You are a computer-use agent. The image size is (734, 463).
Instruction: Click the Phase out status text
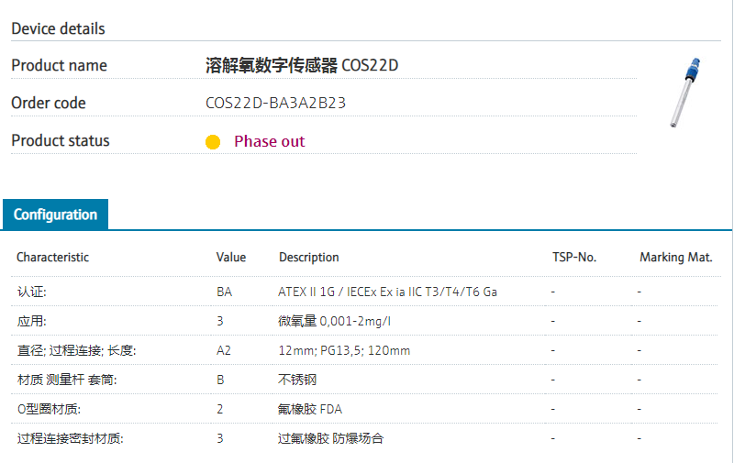[x=269, y=141]
